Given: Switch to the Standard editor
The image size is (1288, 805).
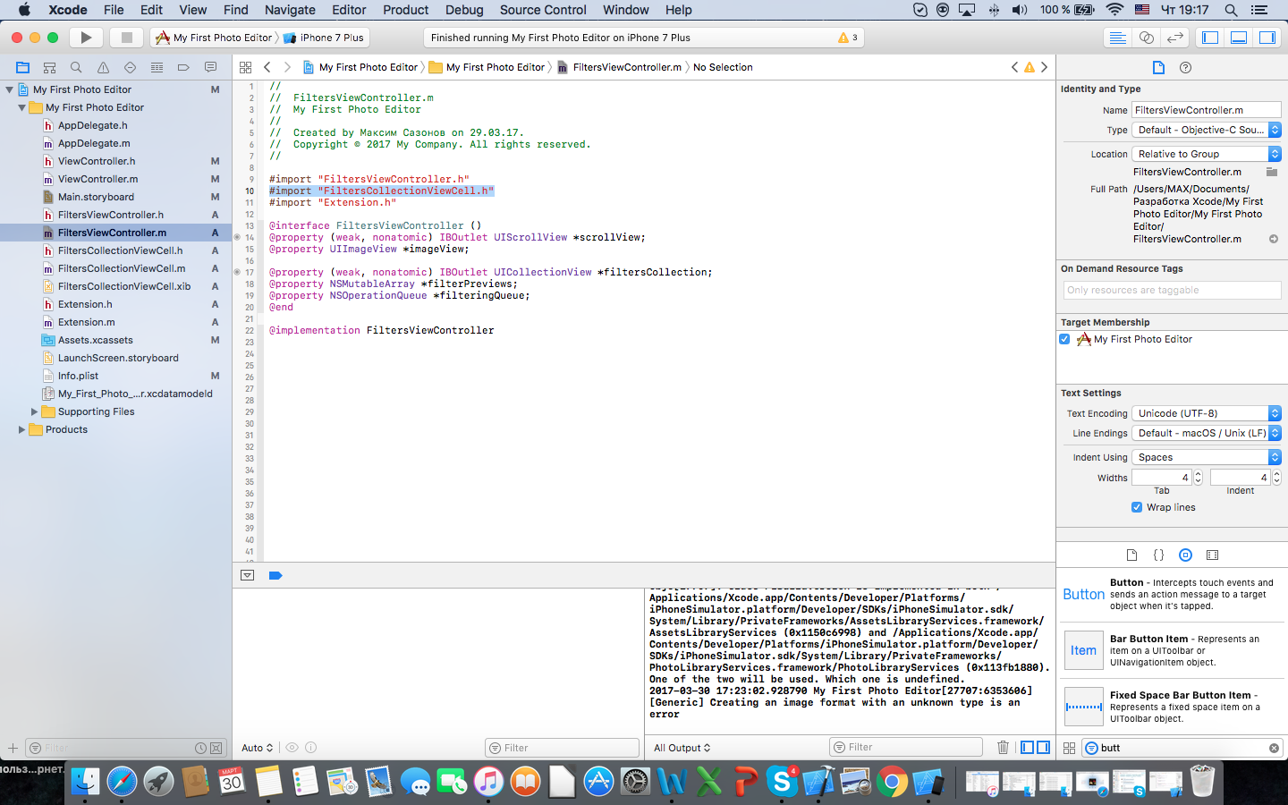Looking at the screenshot, I should (x=1117, y=38).
